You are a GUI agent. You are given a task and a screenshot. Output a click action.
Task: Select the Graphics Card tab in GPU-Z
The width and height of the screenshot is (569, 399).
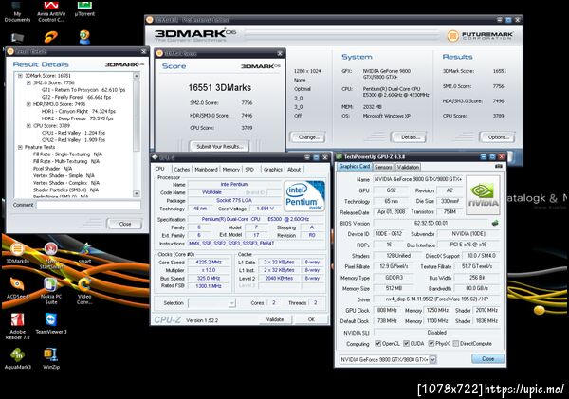pos(354,167)
